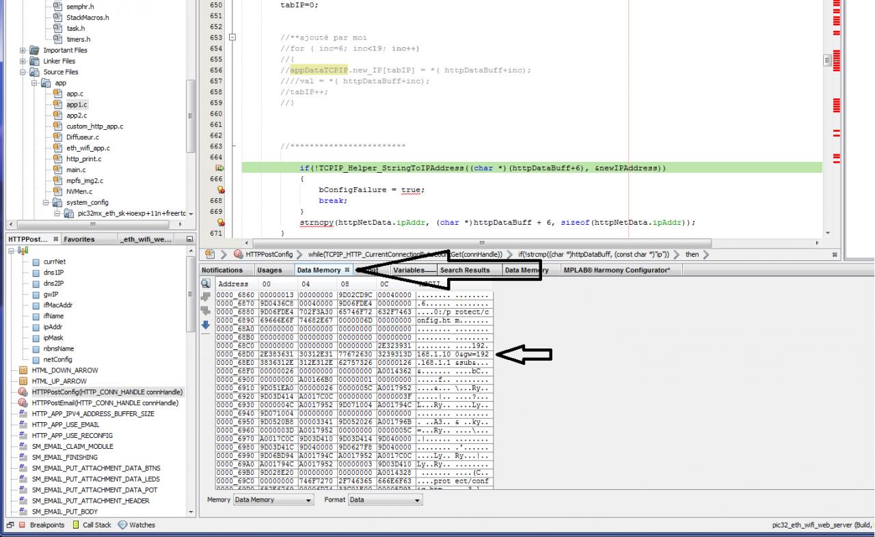Image resolution: width=875 pixels, height=537 pixels.
Task: Click the HTTPPostEmail function icon
Action: coord(23,403)
